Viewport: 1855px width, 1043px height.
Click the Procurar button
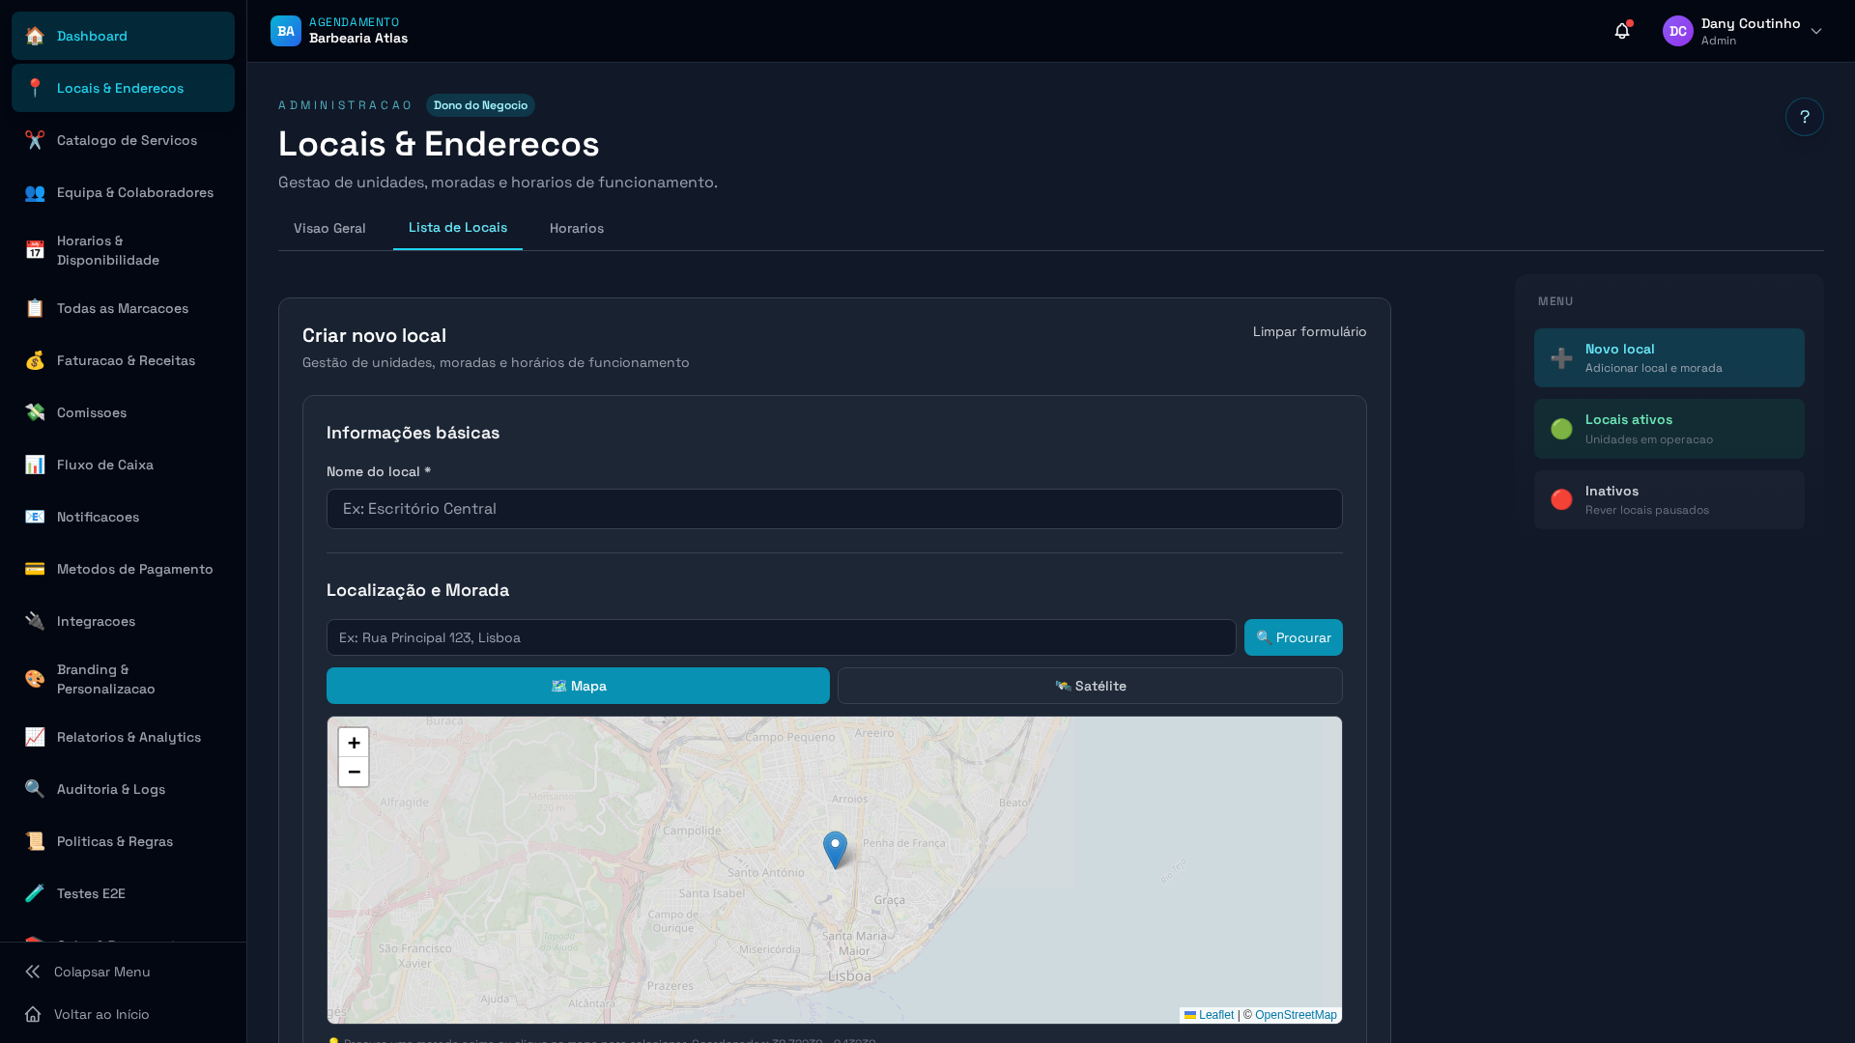(x=1293, y=637)
